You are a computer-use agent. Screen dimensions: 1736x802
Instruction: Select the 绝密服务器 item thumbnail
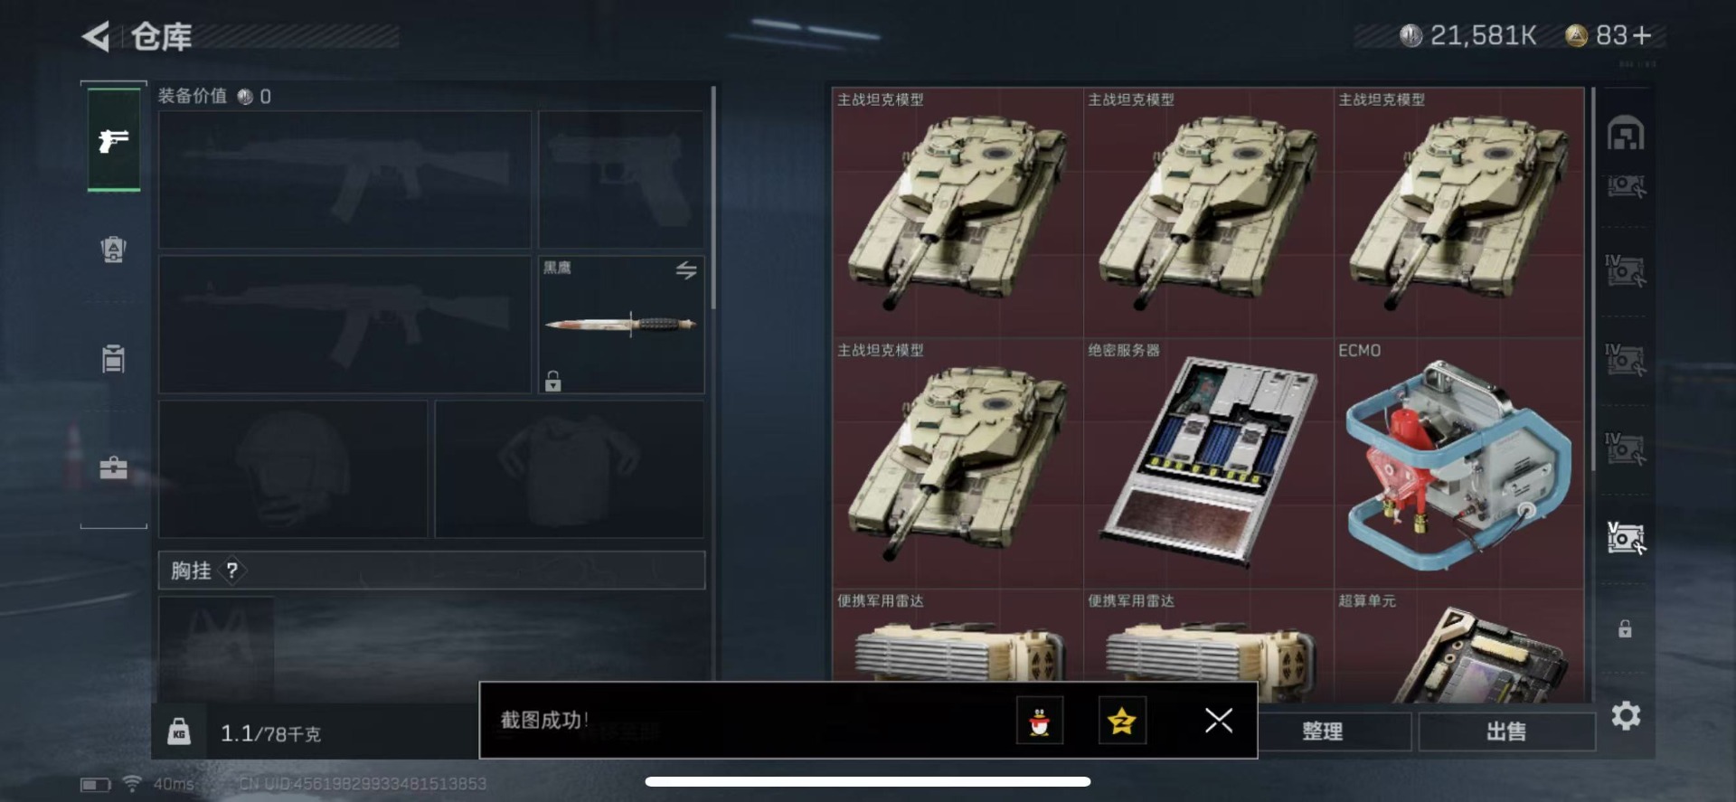[x=1208, y=463]
